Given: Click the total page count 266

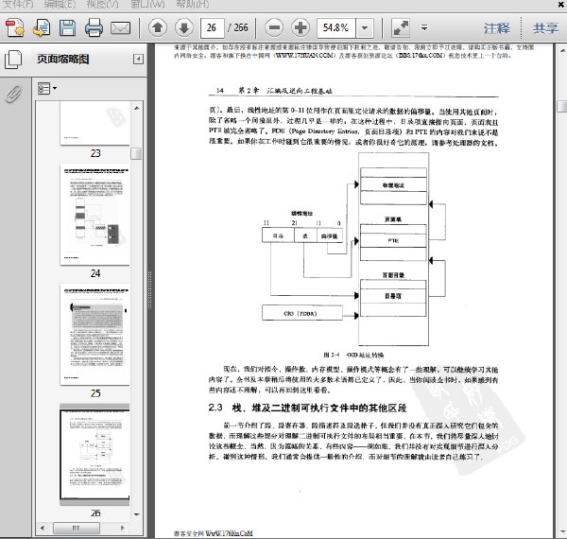Looking at the screenshot, I should [238, 27].
